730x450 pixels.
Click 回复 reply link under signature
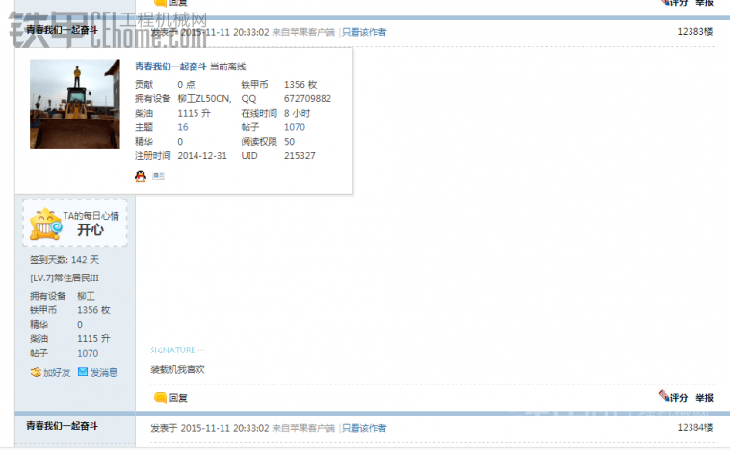click(178, 398)
